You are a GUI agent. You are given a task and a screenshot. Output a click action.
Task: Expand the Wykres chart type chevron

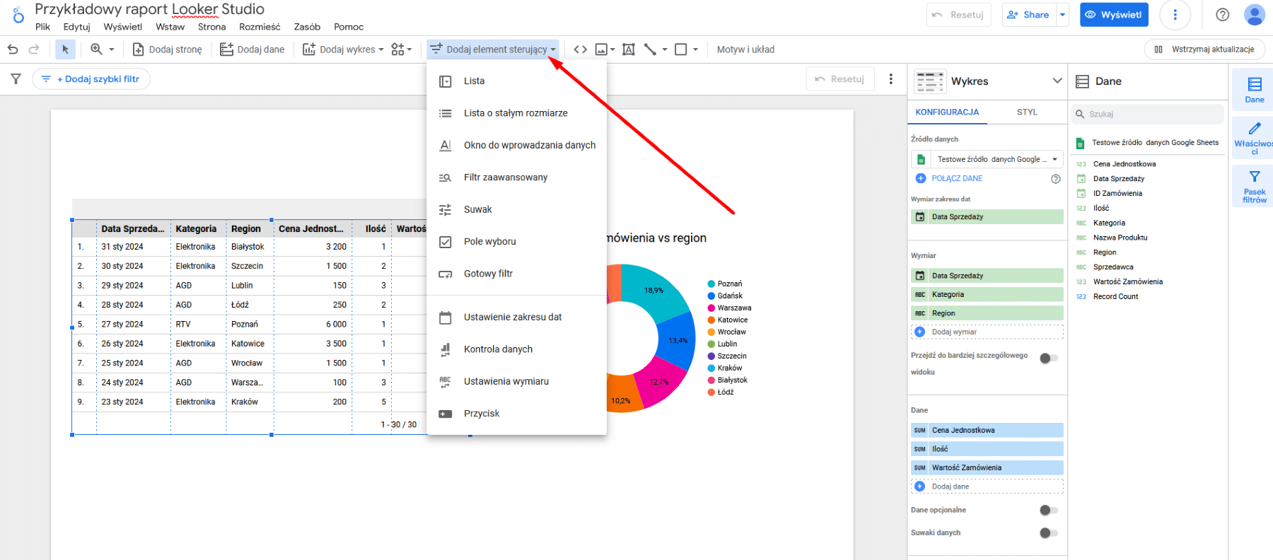tap(1057, 81)
